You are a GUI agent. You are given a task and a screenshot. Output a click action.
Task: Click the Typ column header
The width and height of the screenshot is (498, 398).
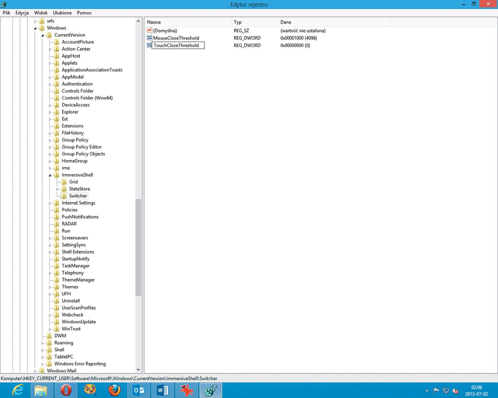click(x=254, y=22)
